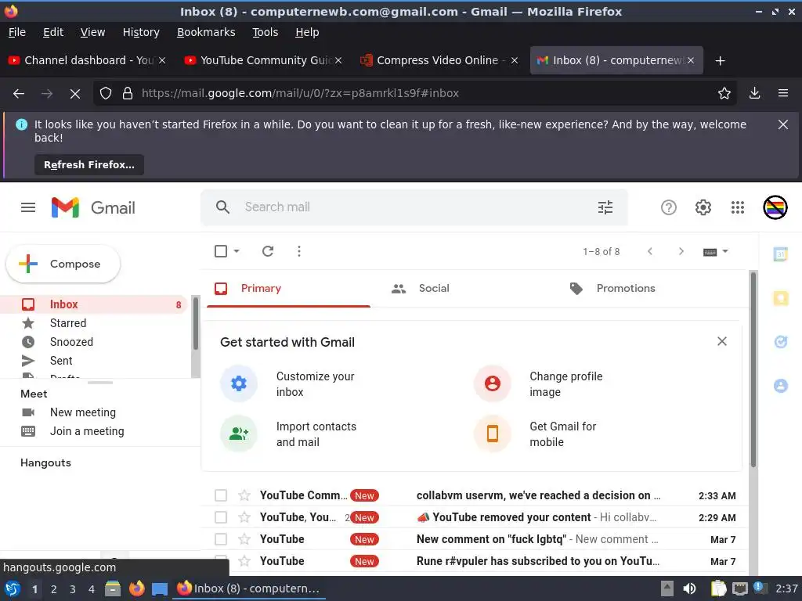Open Google apps grid icon
Screen dimensions: 802x601
click(x=738, y=207)
